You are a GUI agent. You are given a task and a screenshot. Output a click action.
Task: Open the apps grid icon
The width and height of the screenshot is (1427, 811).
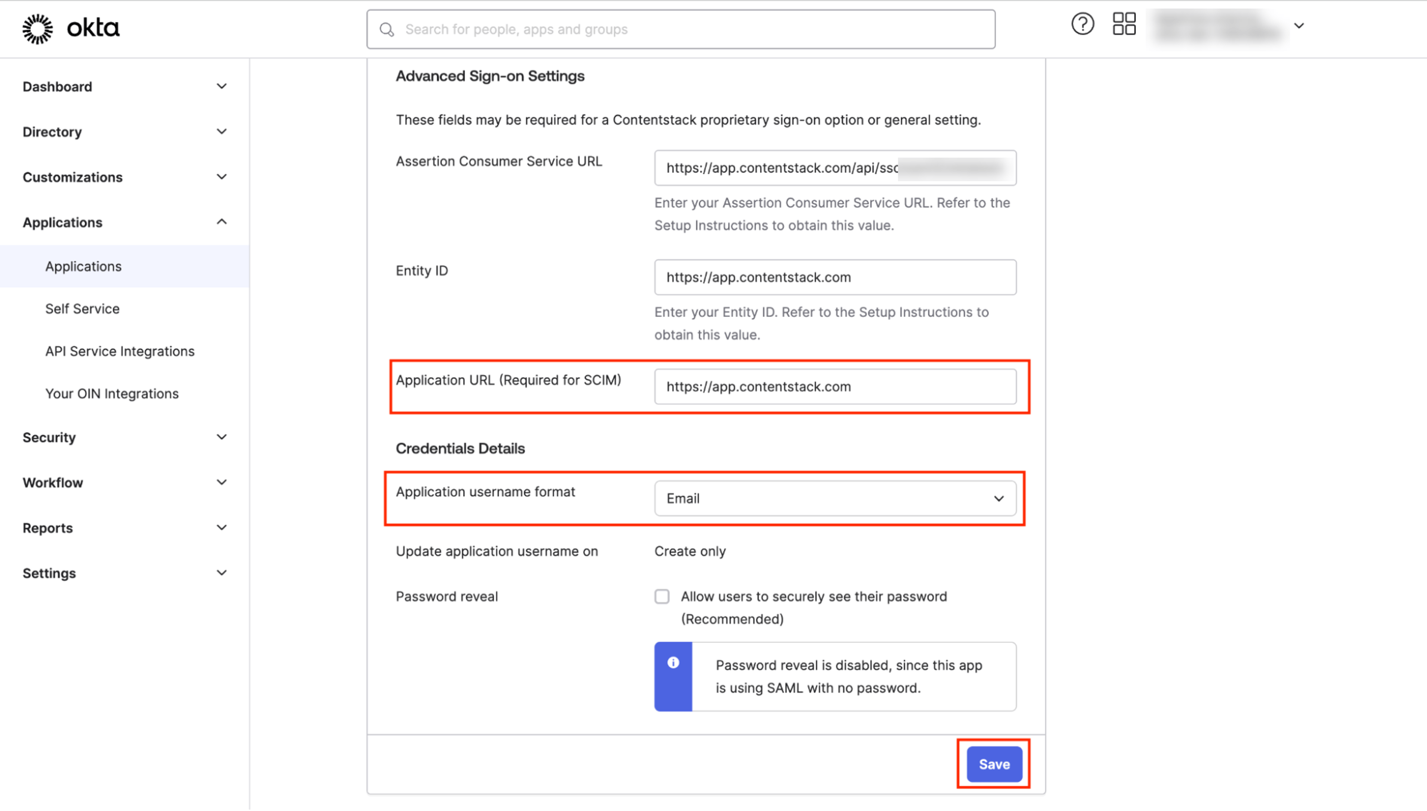pos(1124,24)
